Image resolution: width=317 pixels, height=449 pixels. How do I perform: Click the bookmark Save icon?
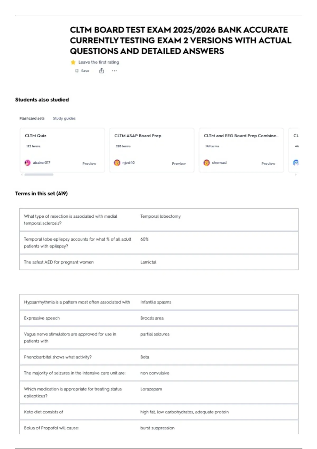[77, 71]
